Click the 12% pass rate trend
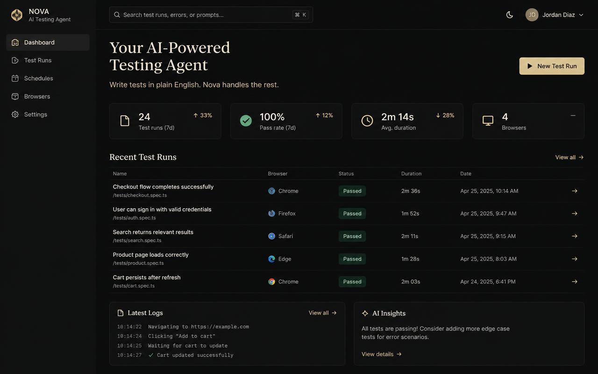This screenshot has width=598, height=374. click(x=324, y=115)
